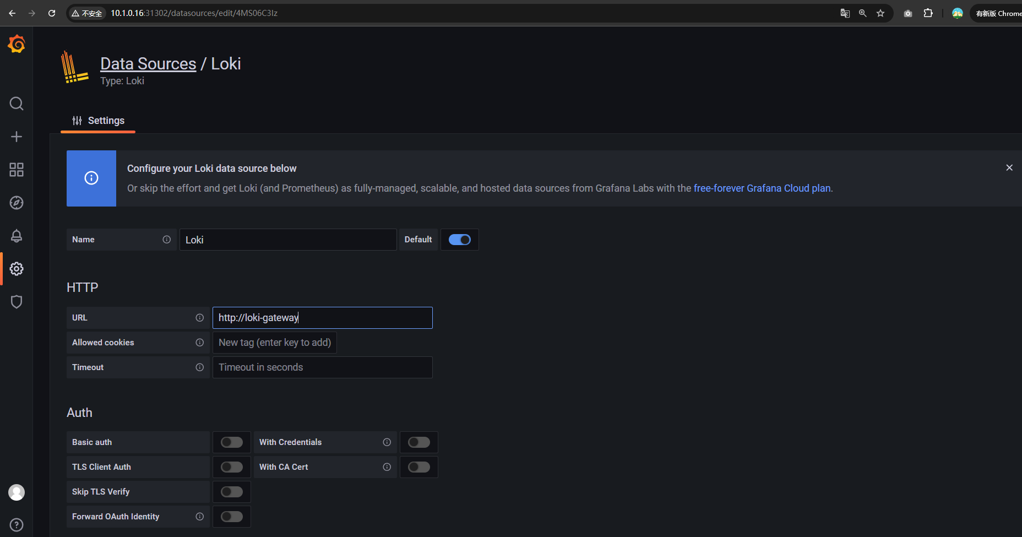The image size is (1022, 537).
Task: Open the Create plus icon in sidebar
Action: 17,137
